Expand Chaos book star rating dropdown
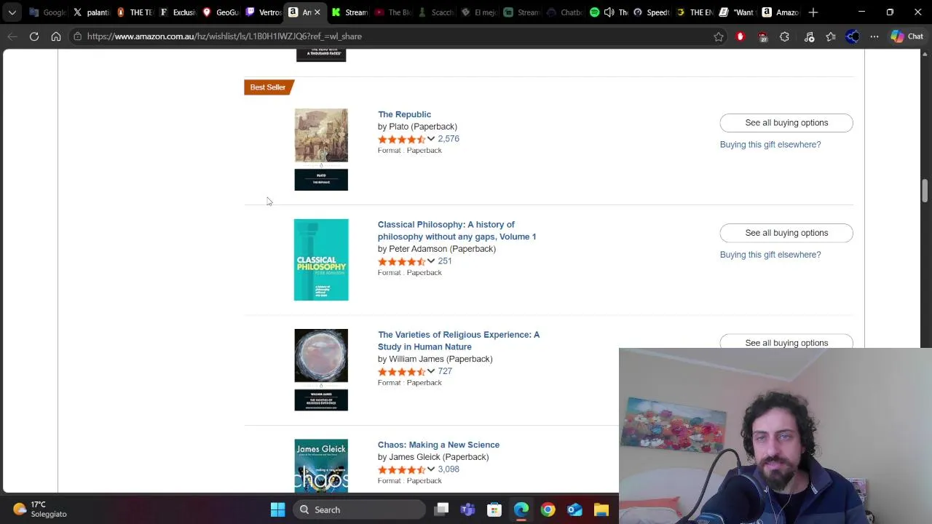Image resolution: width=932 pixels, height=524 pixels. coord(431,469)
